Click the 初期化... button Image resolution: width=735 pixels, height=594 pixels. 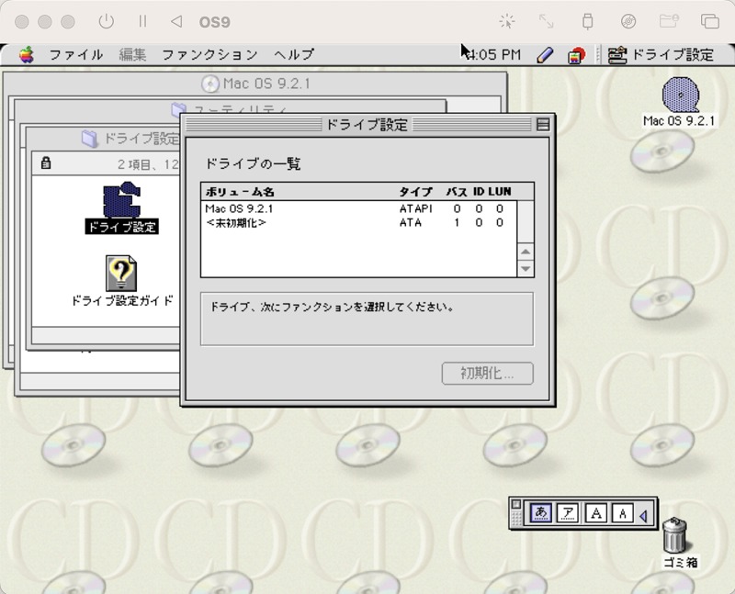coord(487,374)
